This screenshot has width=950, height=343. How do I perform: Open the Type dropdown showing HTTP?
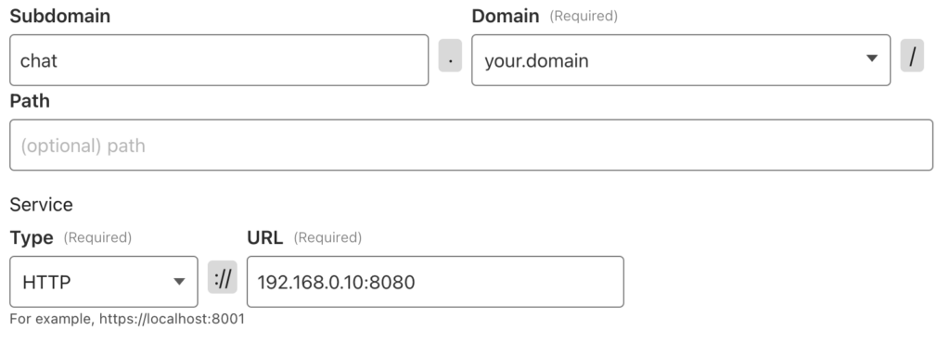(104, 281)
